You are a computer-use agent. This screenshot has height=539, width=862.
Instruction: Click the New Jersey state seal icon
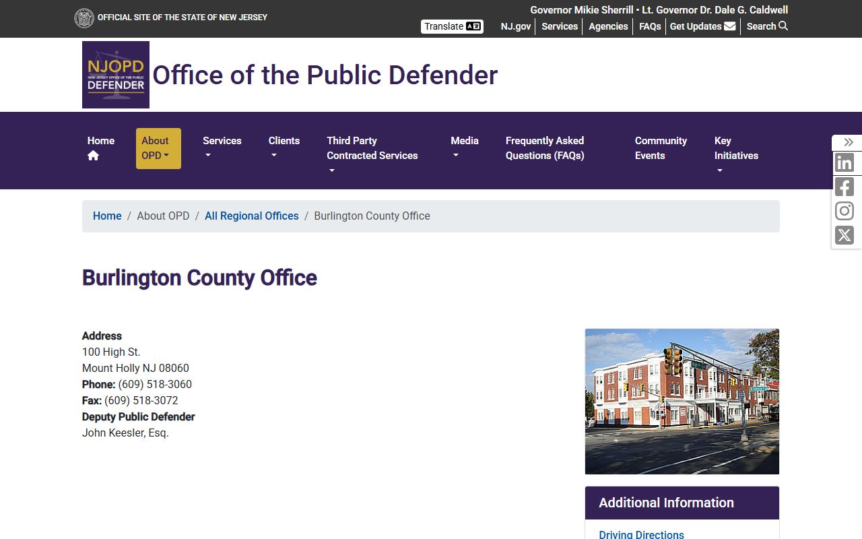click(84, 18)
